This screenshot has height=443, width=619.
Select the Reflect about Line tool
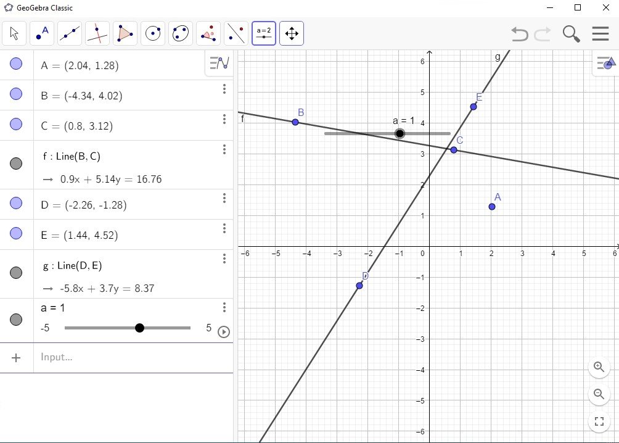pyautogui.click(x=236, y=33)
